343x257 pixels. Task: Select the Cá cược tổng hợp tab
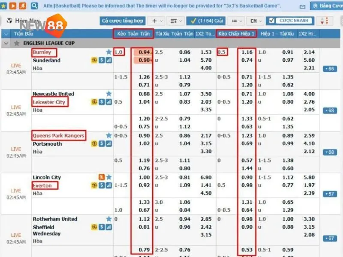point(123,21)
